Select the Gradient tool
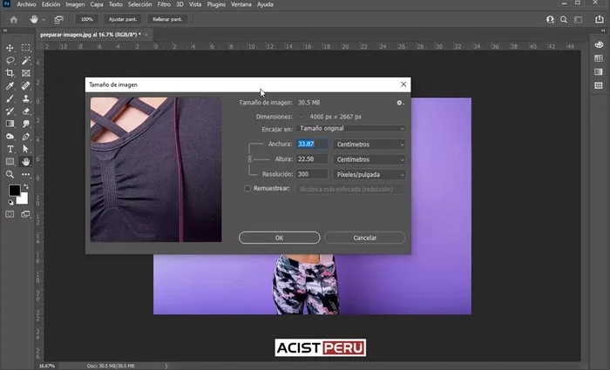The height and width of the screenshot is (370, 610). pyautogui.click(x=10, y=124)
